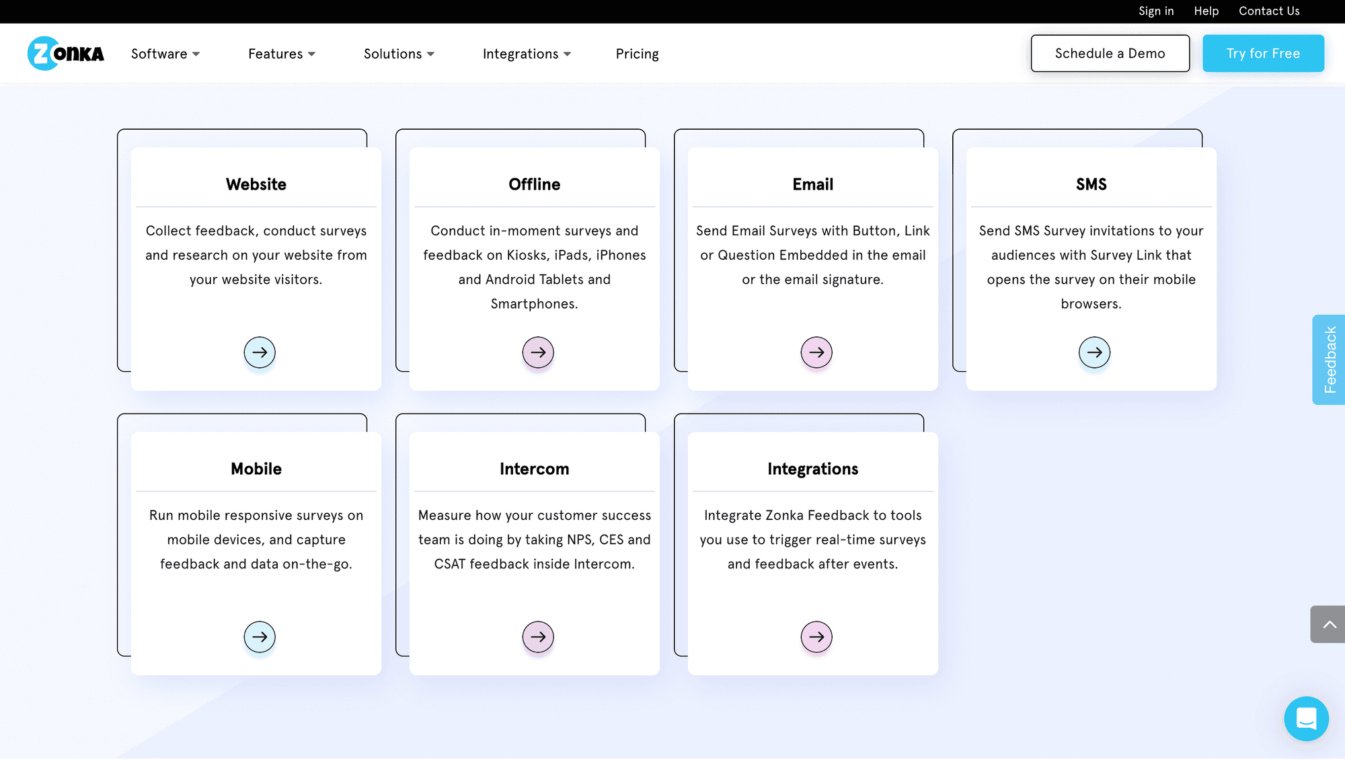Click the arrow icon on Website card
Screen dimensions: 1345x760
[x=260, y=352]
